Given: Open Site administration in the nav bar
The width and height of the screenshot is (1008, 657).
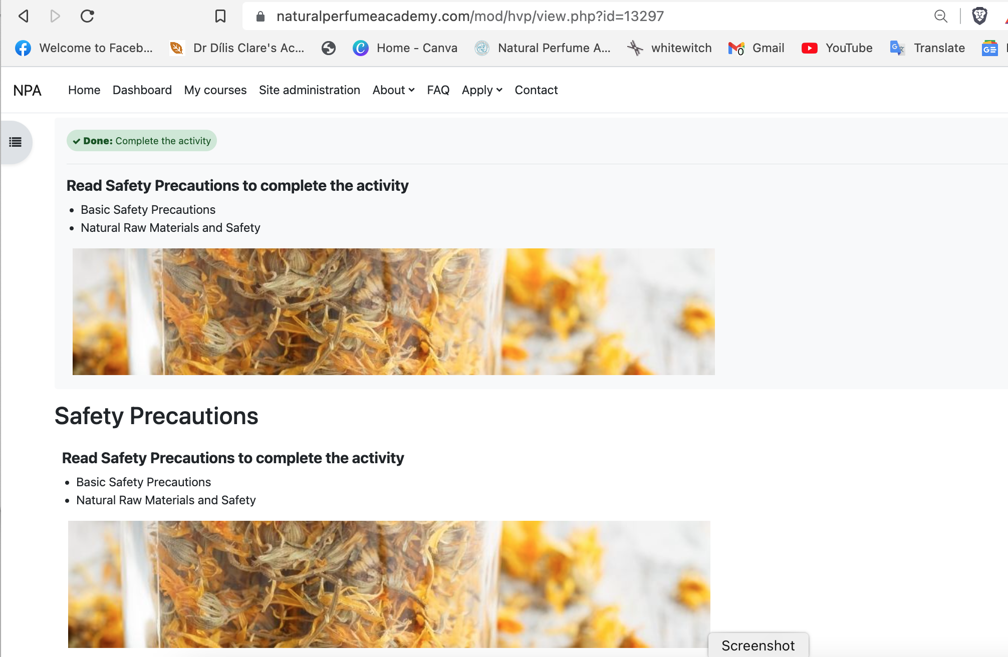Looking at the screenshot, I should (x=310, y=90).
